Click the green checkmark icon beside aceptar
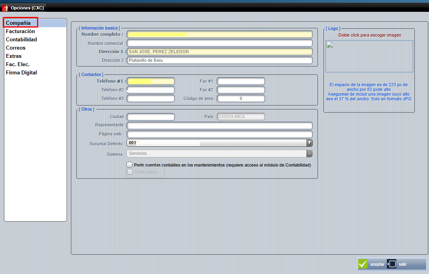Image resolution: width=429 pixels, height=274 pixels. [362, 264]
